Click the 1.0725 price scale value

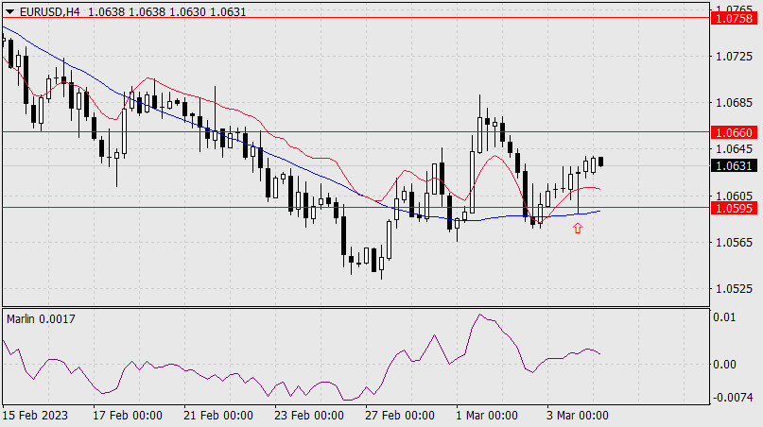tap(734, 57)
